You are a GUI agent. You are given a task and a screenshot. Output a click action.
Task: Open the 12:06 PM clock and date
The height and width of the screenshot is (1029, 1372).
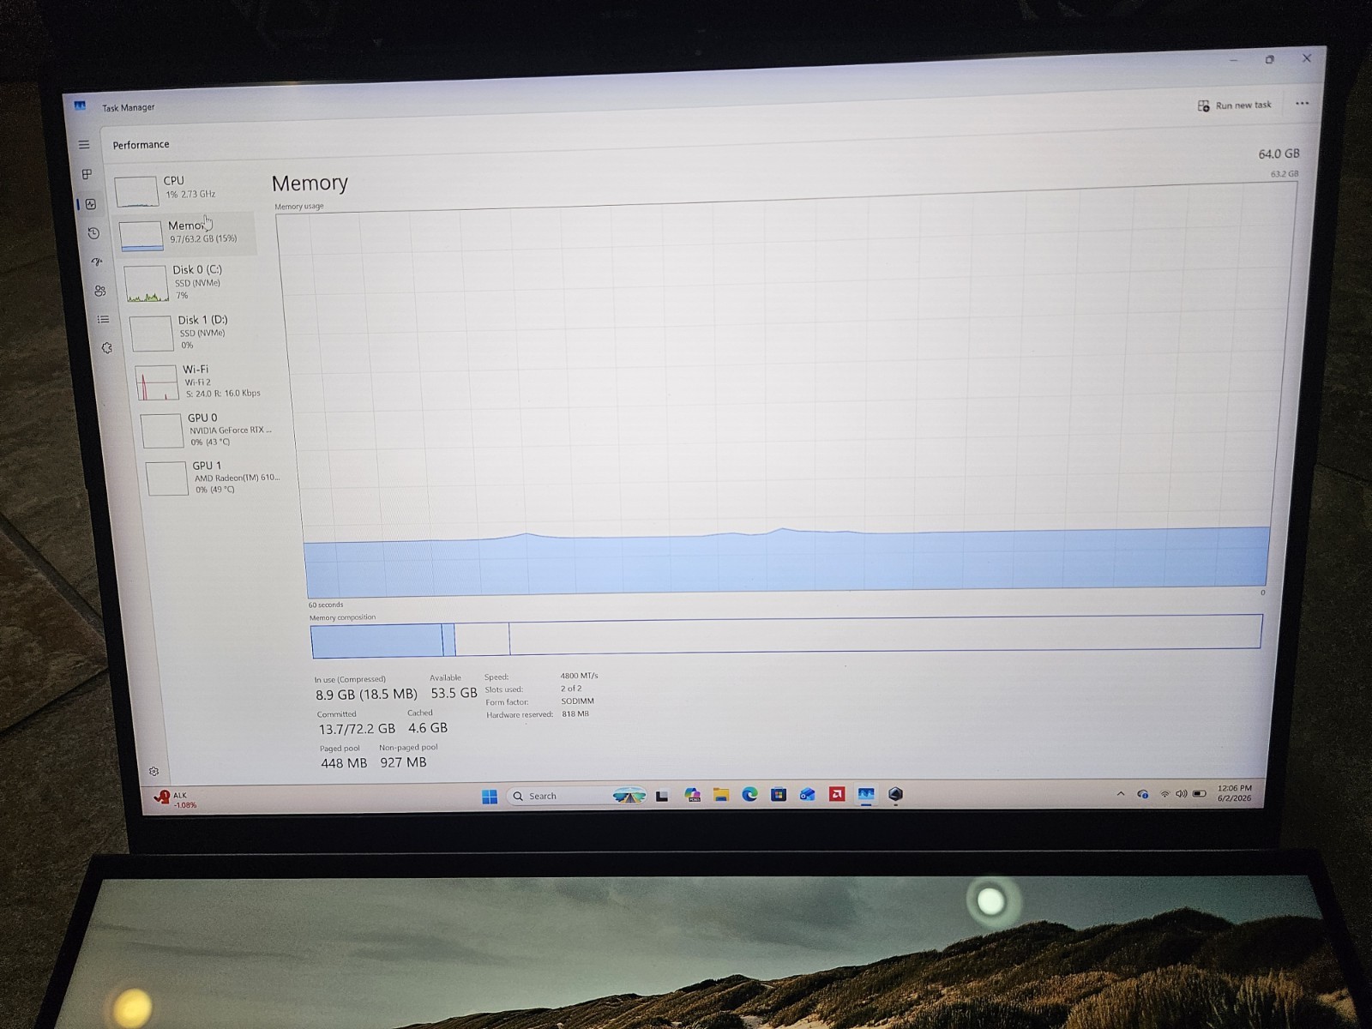1235,792
